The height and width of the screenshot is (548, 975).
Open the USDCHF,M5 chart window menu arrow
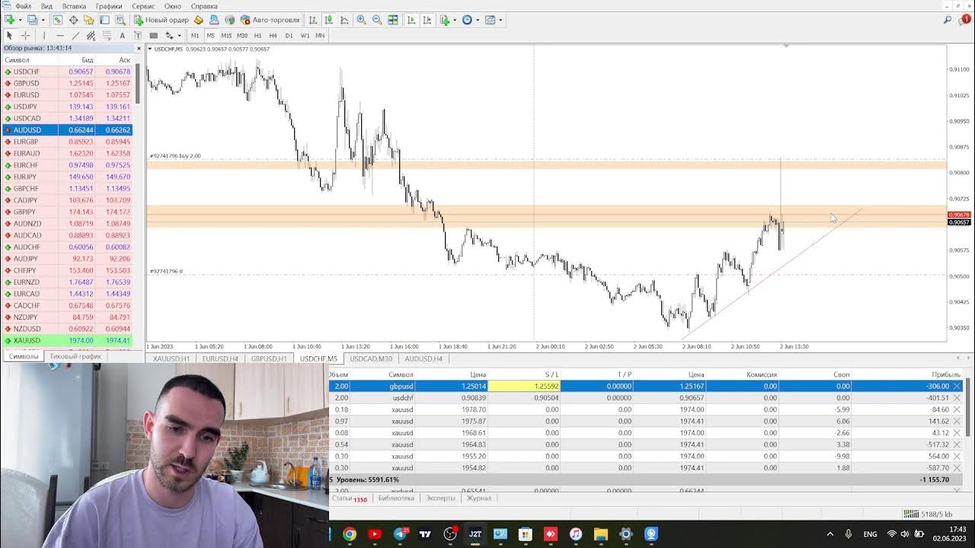pos(150,49)
